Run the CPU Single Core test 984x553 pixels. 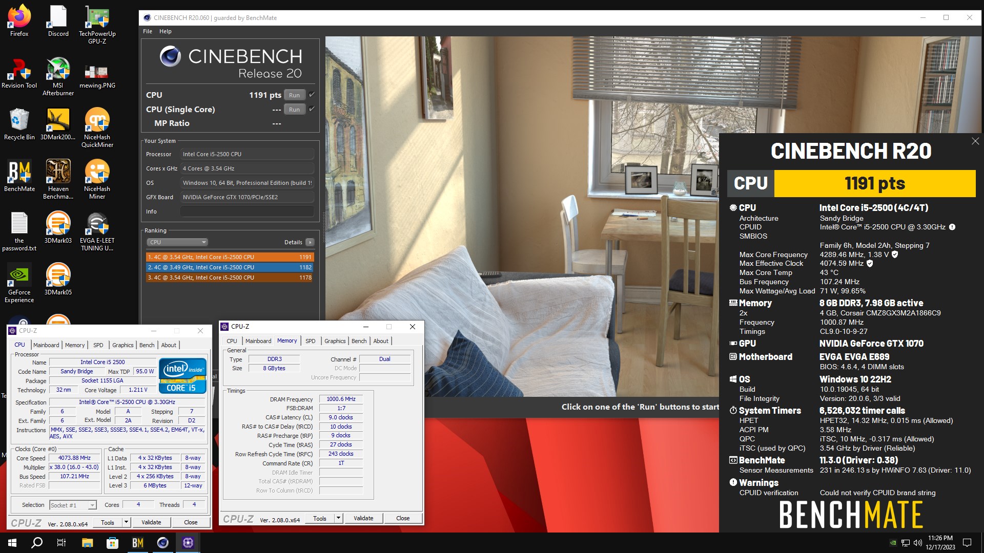click(x=295, y=110)
